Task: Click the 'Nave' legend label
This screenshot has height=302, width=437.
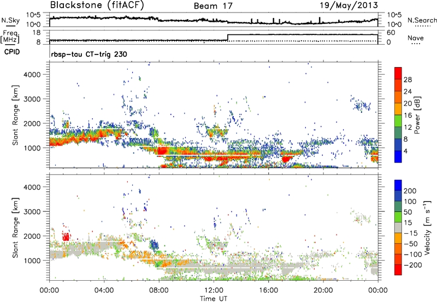Action: pos(416,38)
